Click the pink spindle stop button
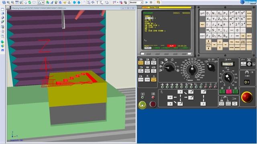This screenshot has width=257, height=144. [x=228, y=92]
